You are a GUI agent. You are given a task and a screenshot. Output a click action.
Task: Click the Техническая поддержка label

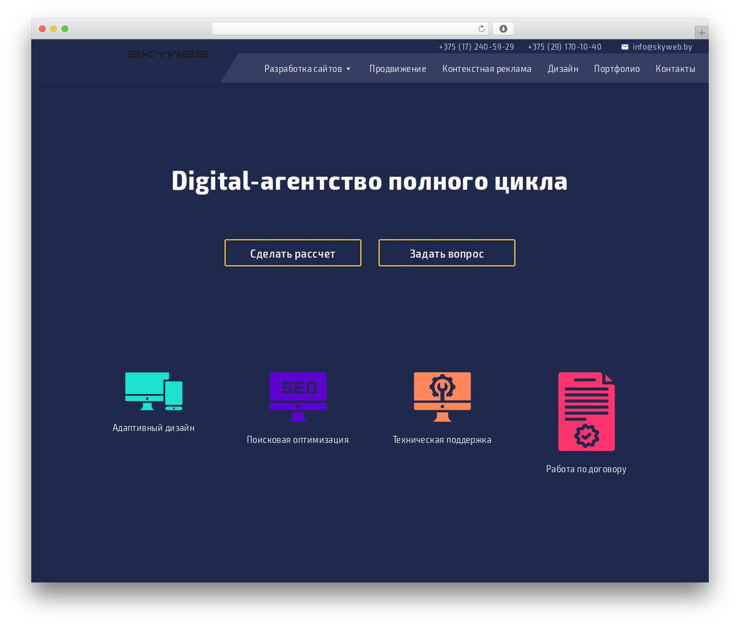point(442,440)
